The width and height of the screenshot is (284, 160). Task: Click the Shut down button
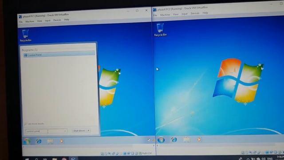[79, 131]
